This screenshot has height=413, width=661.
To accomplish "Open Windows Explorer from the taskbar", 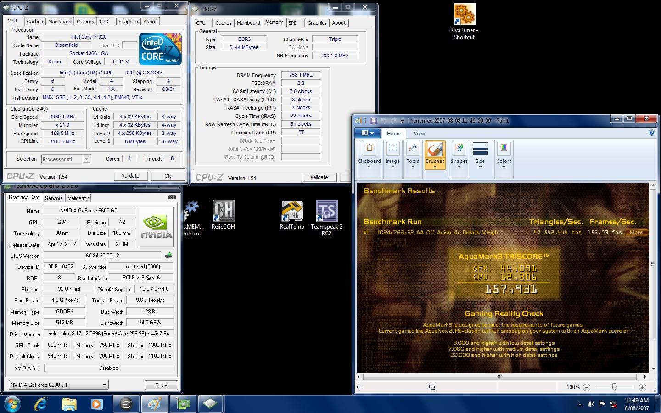I will (69, 404).
